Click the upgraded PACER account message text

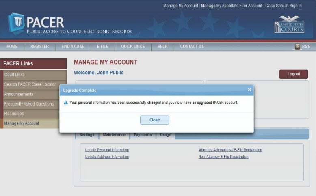[x=154, y=103]
